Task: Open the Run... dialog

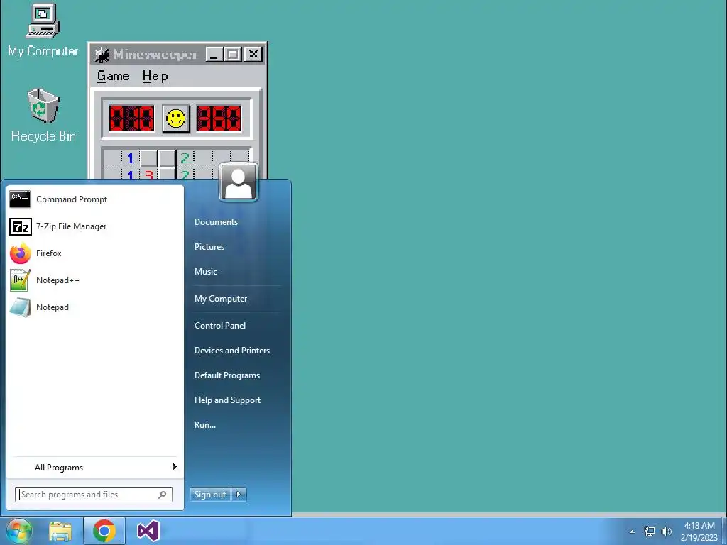Action: click(x=205, y=425)
